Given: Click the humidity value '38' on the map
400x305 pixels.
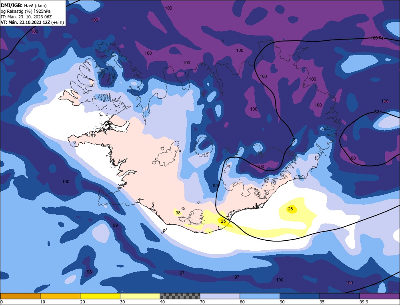Looking at the screenshot, I should coord(178,213).
